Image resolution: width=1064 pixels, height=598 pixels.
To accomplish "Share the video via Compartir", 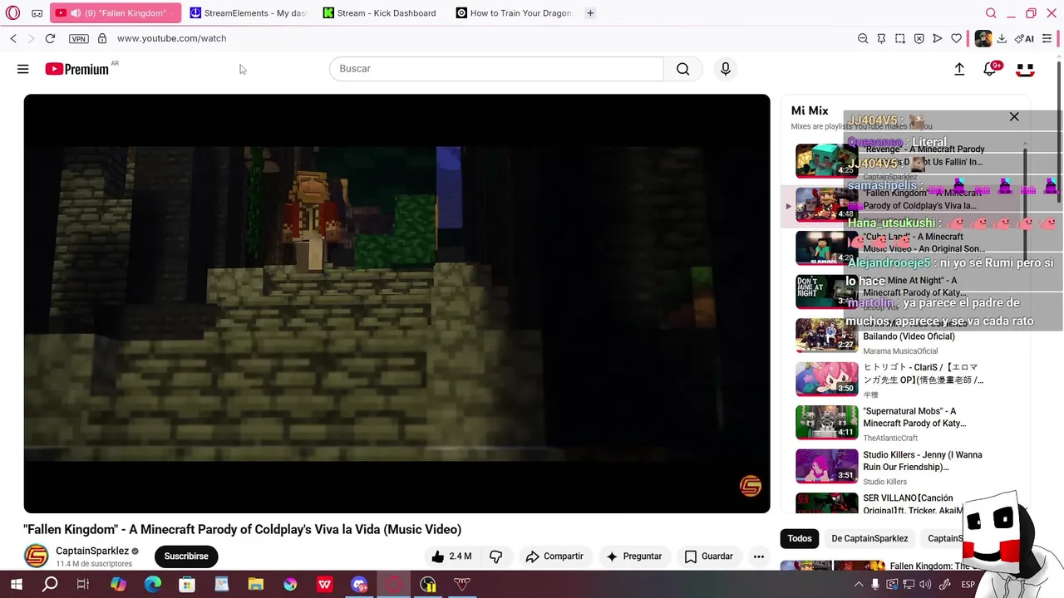I will pos(554,556).
